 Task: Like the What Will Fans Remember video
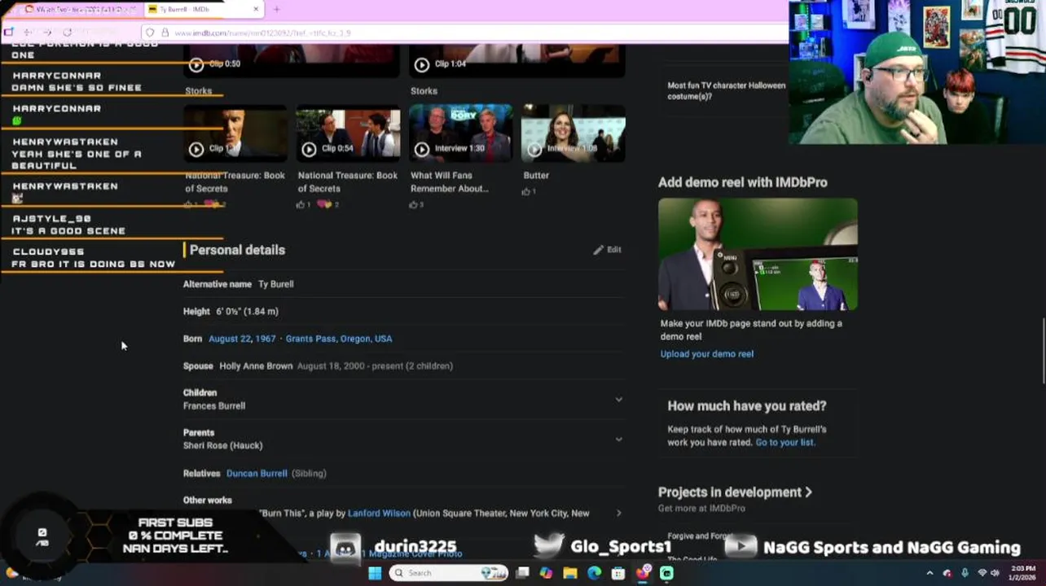tap(414, 205)
